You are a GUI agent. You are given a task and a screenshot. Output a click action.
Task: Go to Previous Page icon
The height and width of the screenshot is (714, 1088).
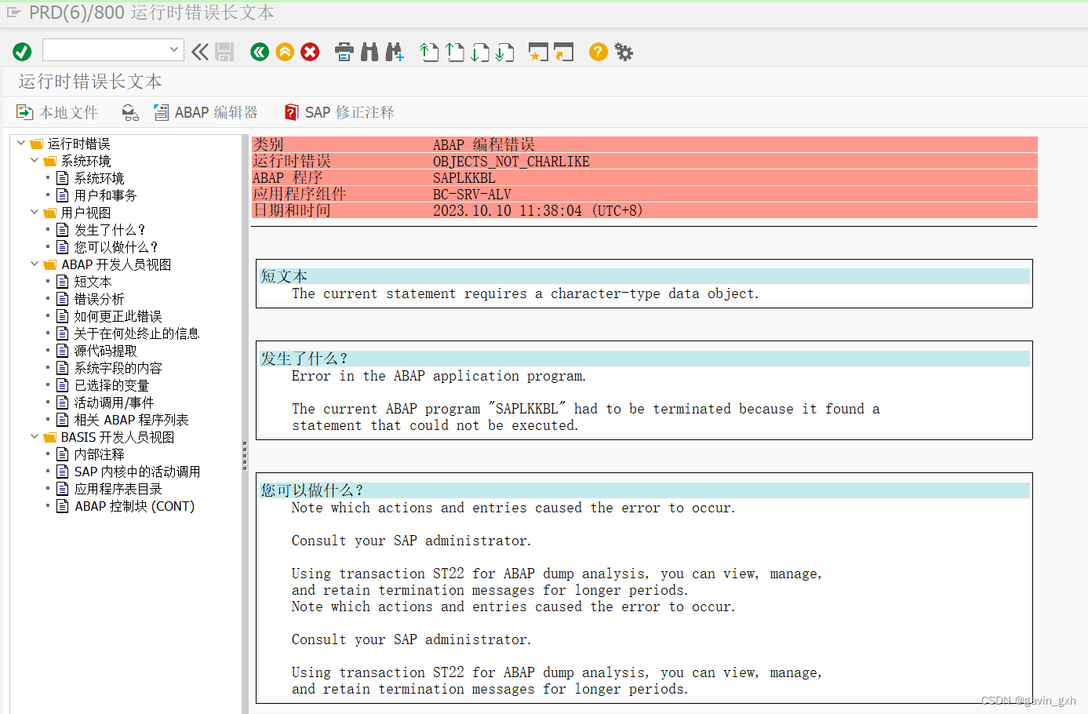point(454,52)
